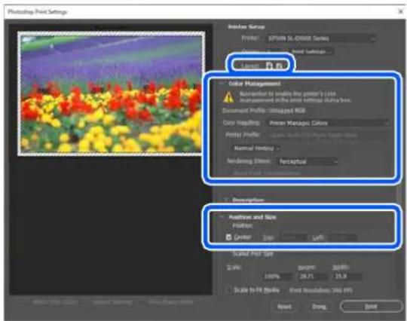Open the Normal Printing dropdown
The width and height of the screenshot is (407, 321).
point(256,148)
